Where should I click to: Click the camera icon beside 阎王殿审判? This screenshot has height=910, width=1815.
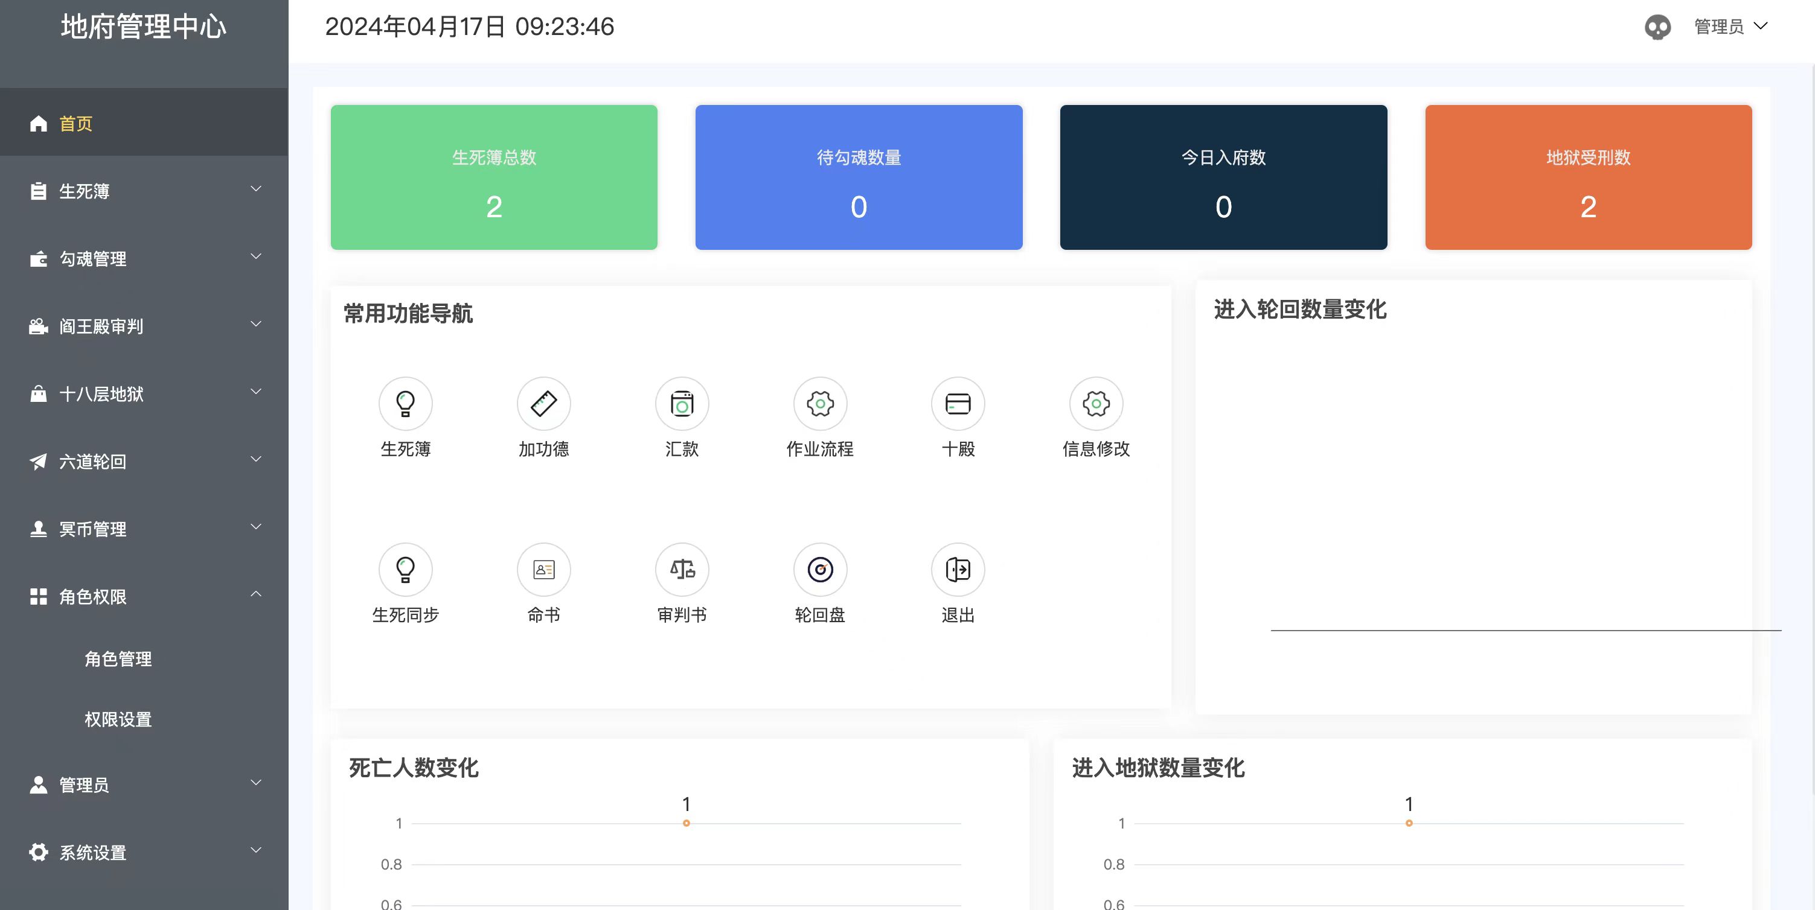click(39, 327)
